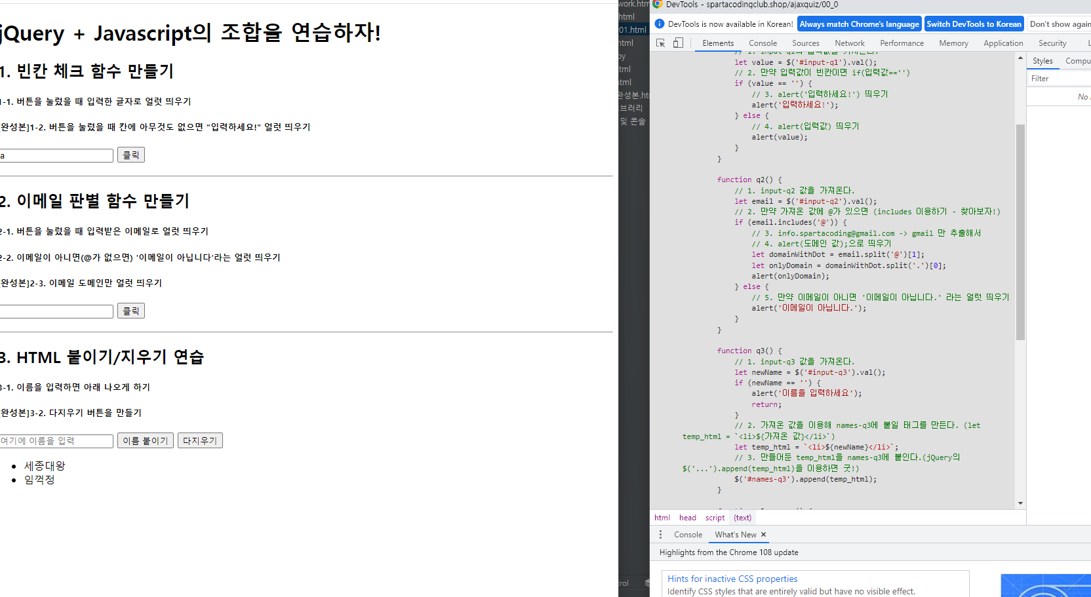Click the let email = $('#input-q2').val(); line
This screenshot has width=1091, height=597.
pyautogui.click(x=805, y=201)
